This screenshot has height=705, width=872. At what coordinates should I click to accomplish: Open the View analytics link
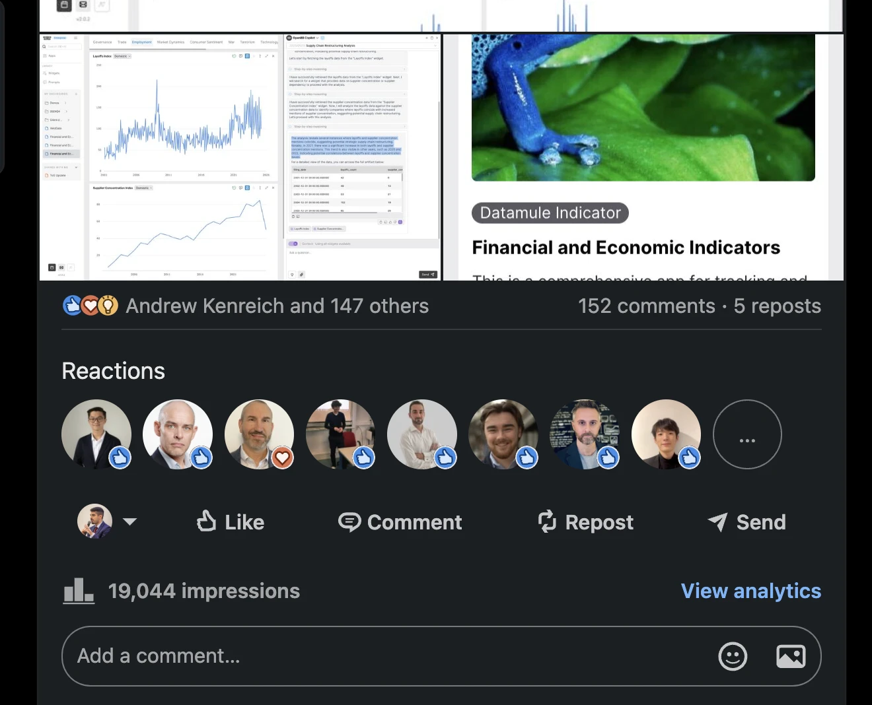click(x=750, y=591)
